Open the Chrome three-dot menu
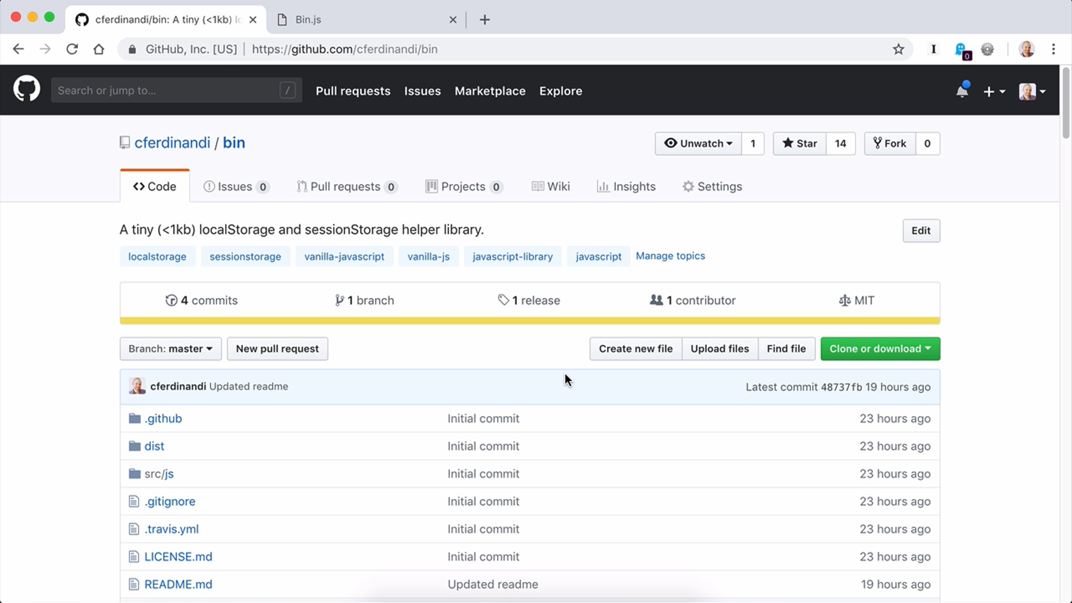The height and width of the screenshot is (603, 1072). pos(1053,49)
